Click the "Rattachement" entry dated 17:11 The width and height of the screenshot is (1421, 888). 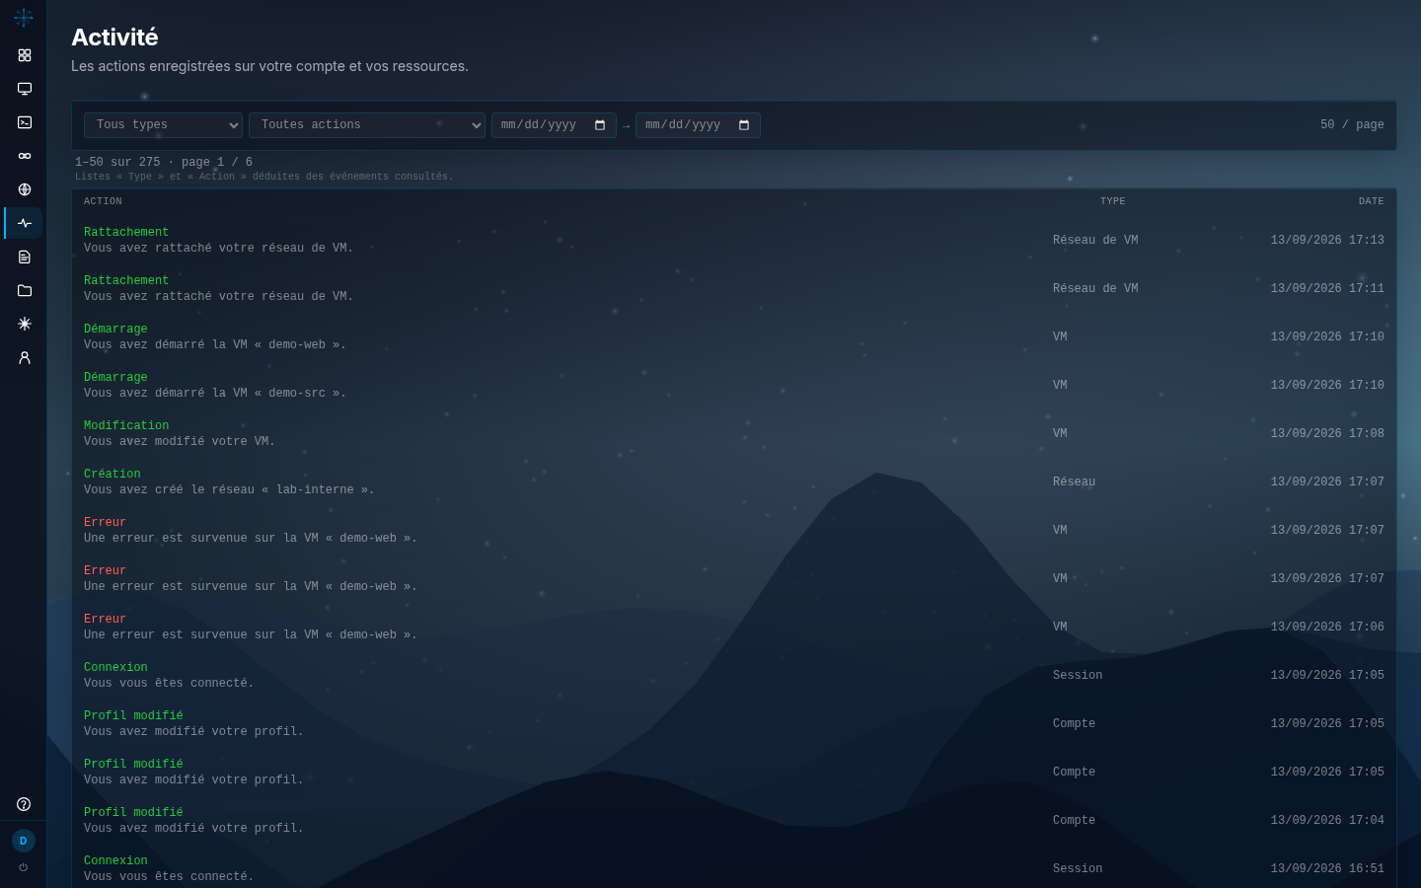(x=734, y=288)
